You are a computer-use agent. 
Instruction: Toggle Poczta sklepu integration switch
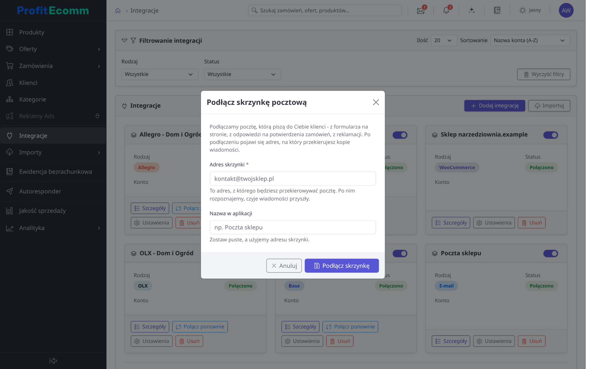pyautogui.click(x=550, y=253)
